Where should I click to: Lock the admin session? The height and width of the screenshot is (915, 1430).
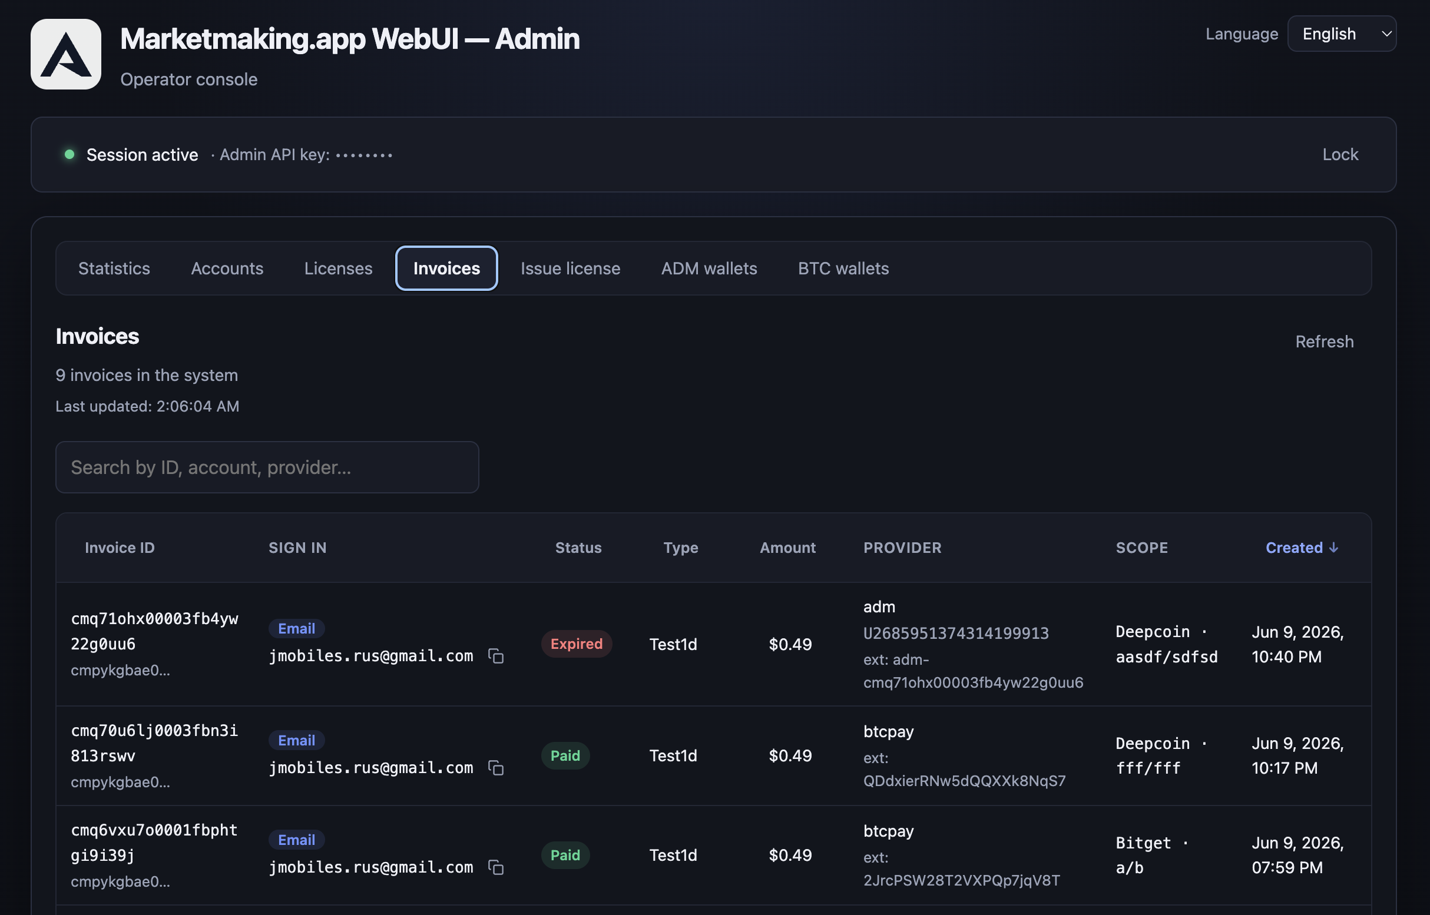(x=1340, y=154)
